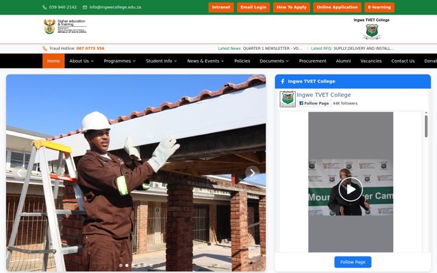
Task: Click the info@ingwecollege.edu.za email link
Action: tap(115, 7)
